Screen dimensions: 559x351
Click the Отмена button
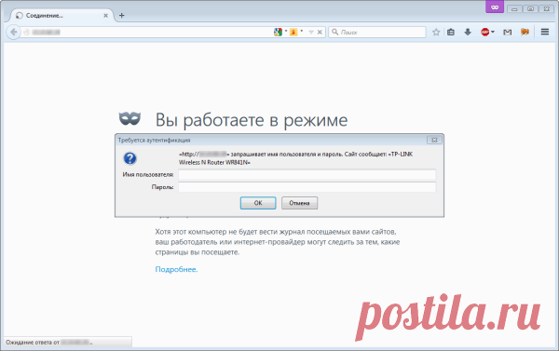click(x=299, y=203)
